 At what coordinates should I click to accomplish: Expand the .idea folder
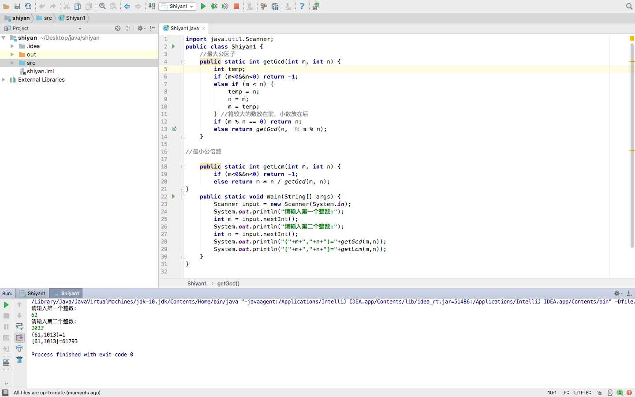click(x=12, y=46)
